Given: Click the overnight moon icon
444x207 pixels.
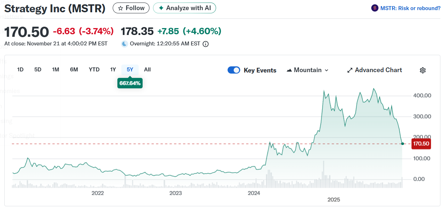Looking at the screenshot, I should tap(125, 44).
